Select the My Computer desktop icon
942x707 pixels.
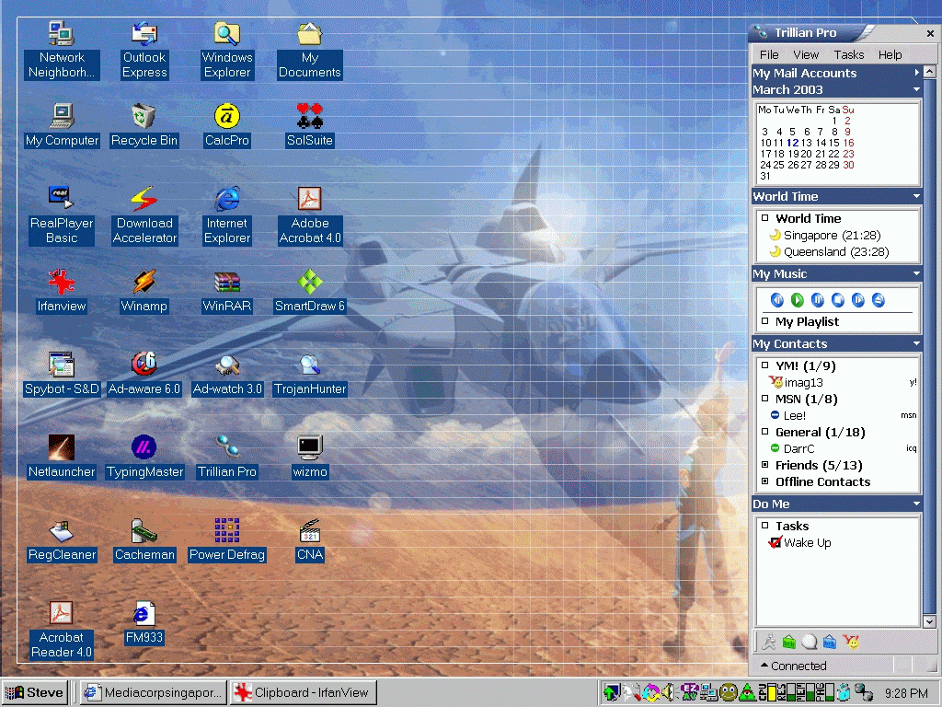tap(62, 125)
